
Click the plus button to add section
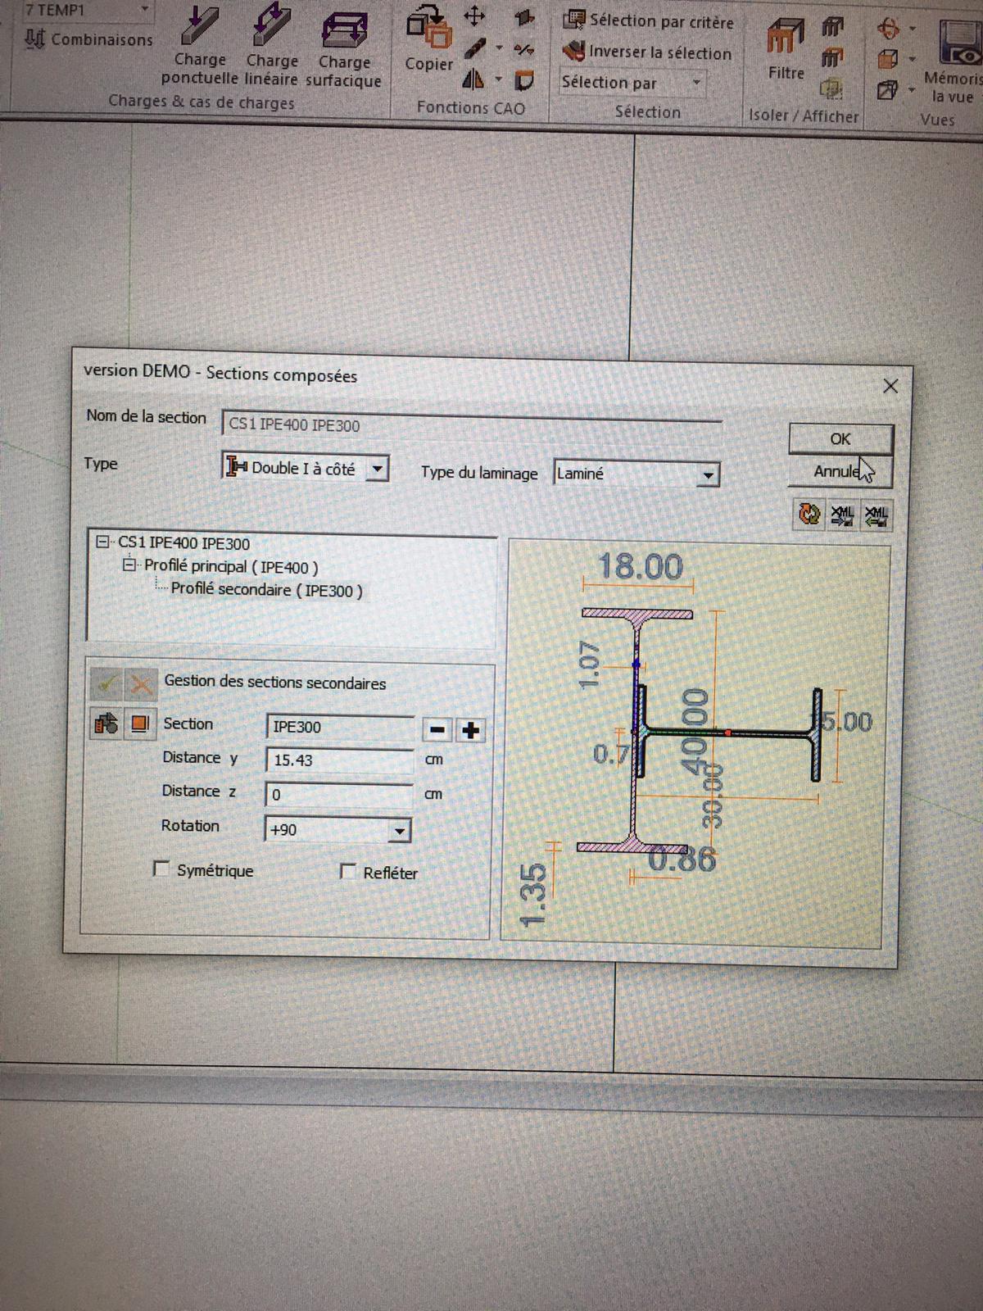(x=470, y=730)
